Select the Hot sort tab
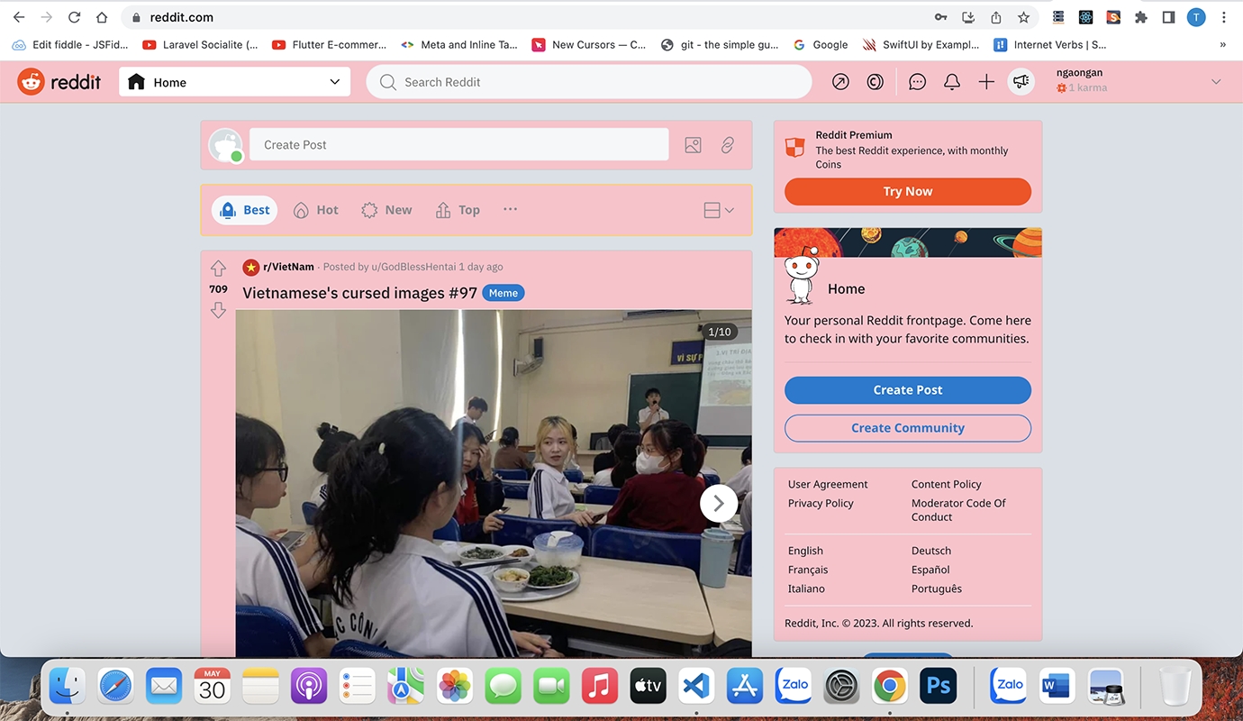Viewport: 1243px width, 721px height. click(x=316, y=210)
